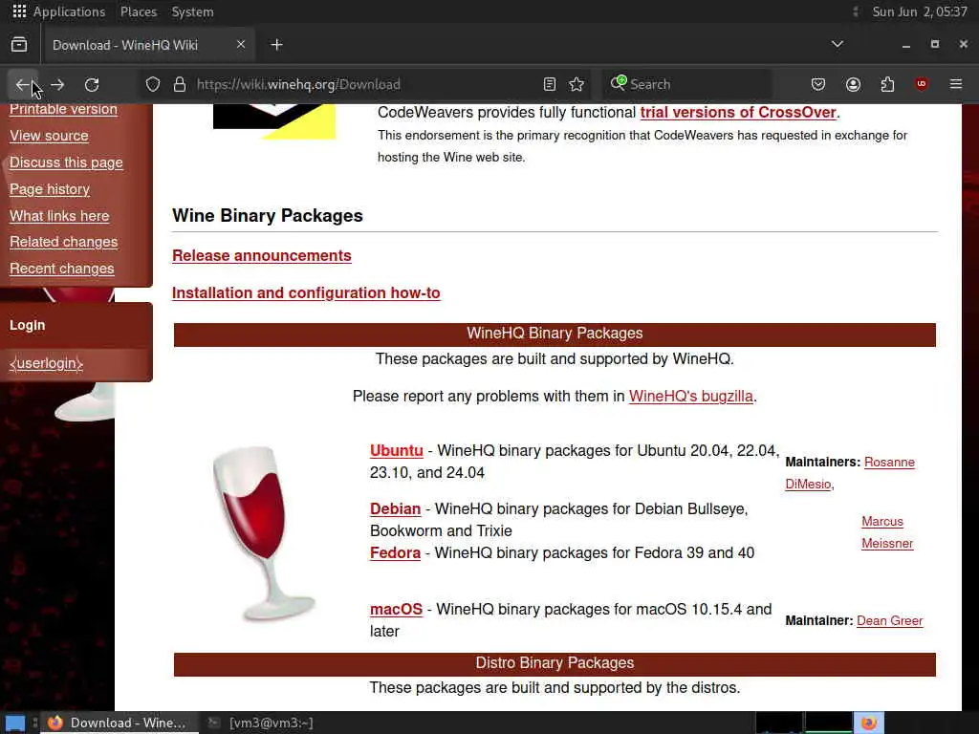979x734 pixels.
Task: Open maintainer Dean Greer link
Action: 890,621
